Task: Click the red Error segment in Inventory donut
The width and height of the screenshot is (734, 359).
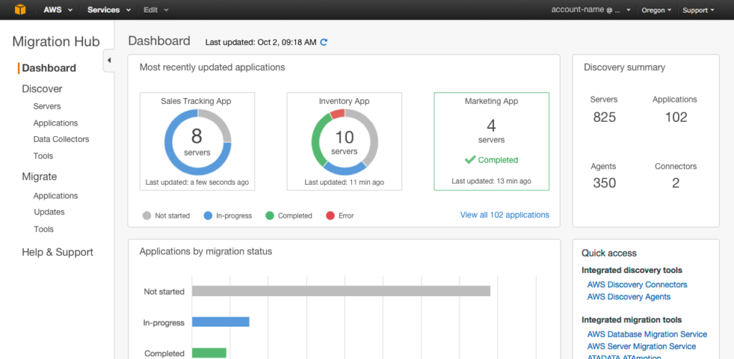Action: coord(337,113)
